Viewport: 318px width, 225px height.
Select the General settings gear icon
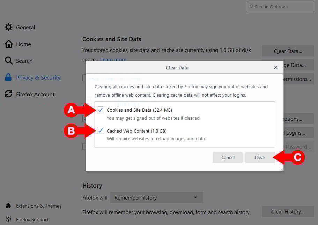[8, 27]
